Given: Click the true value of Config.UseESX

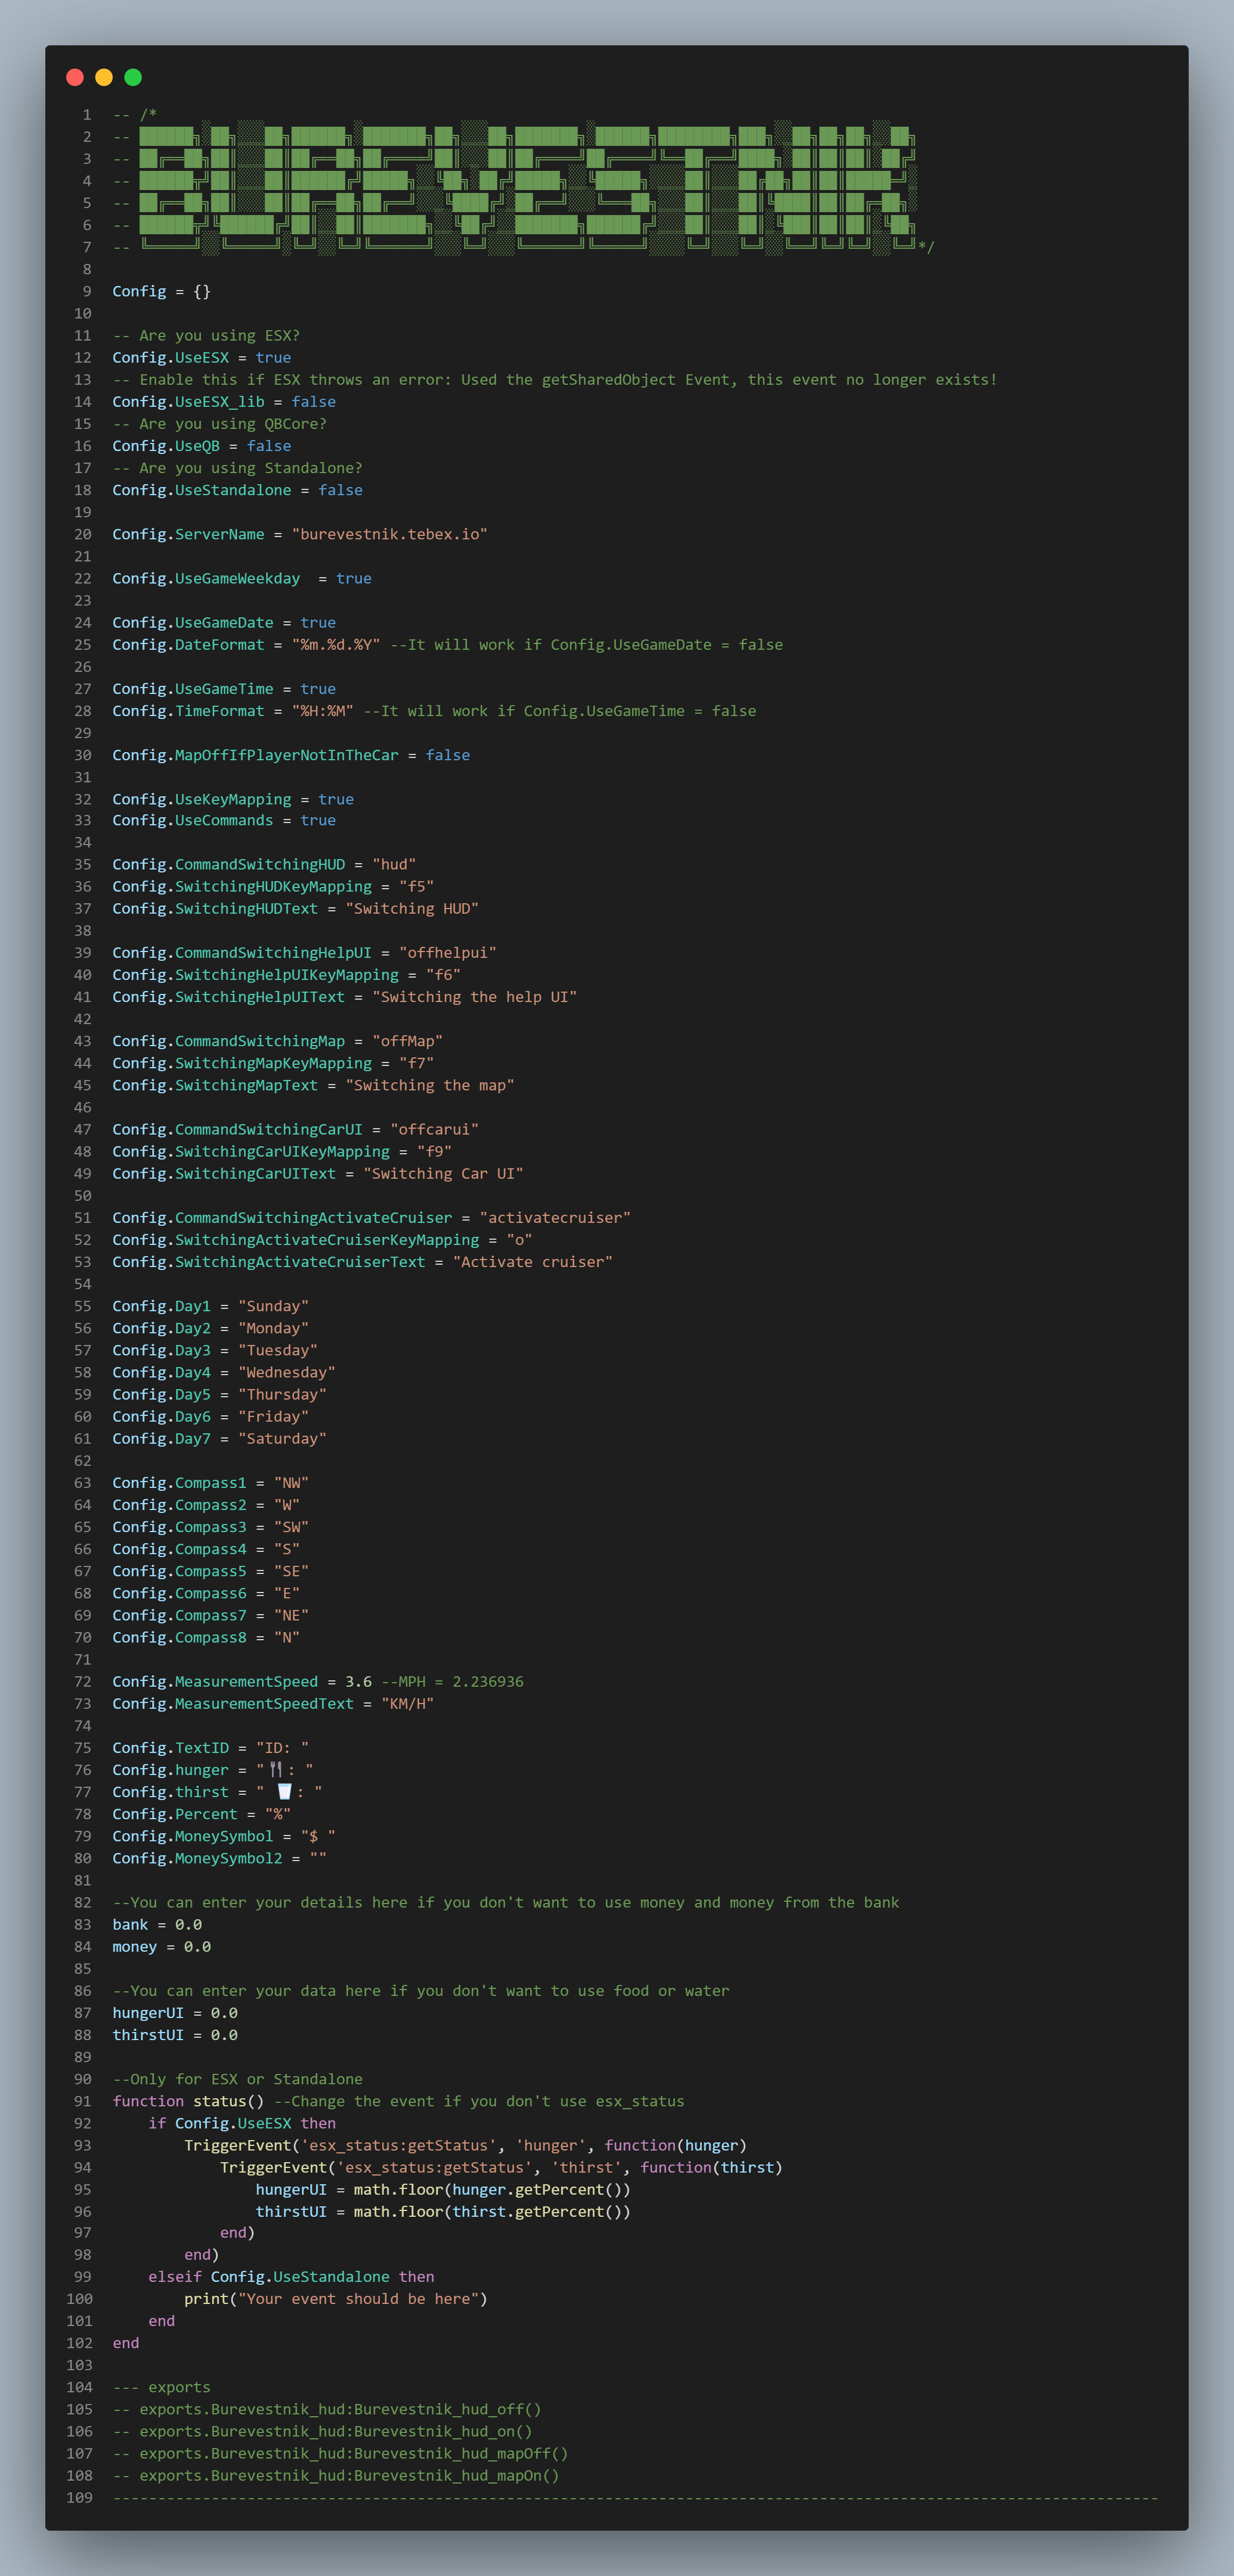Looking at the screenshot, I should pyautogui.click(x=273, y=358).
